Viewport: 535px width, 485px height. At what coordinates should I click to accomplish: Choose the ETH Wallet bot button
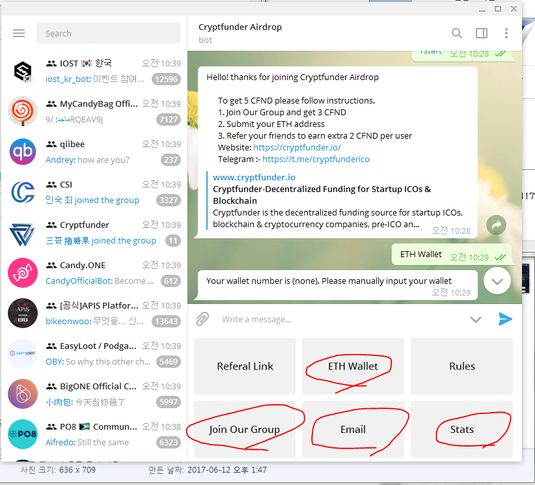pyautogui.click(x=353, y=367)
